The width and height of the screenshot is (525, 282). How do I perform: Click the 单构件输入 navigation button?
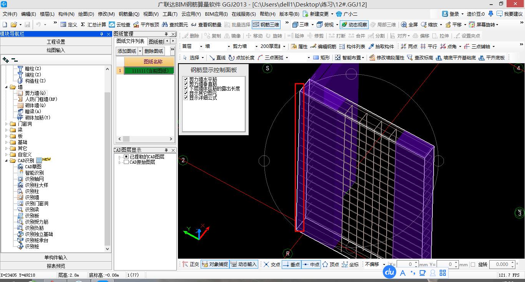click(56, 257)
